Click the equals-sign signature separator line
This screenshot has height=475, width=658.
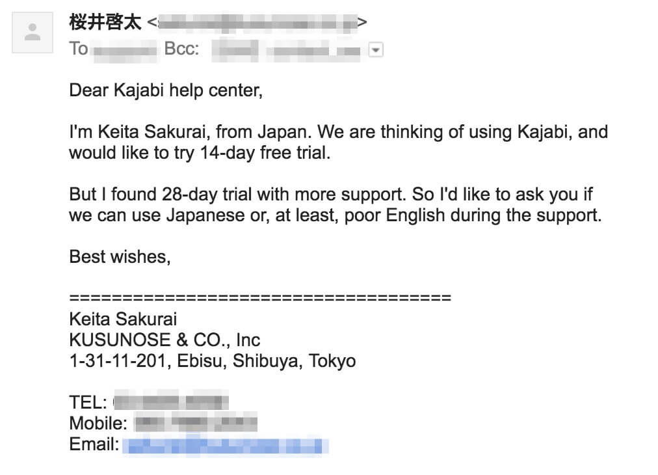[x=260, y=298]
